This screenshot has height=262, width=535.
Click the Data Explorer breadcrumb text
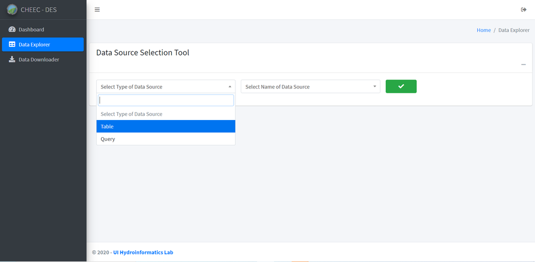click(x=514, y=30)
